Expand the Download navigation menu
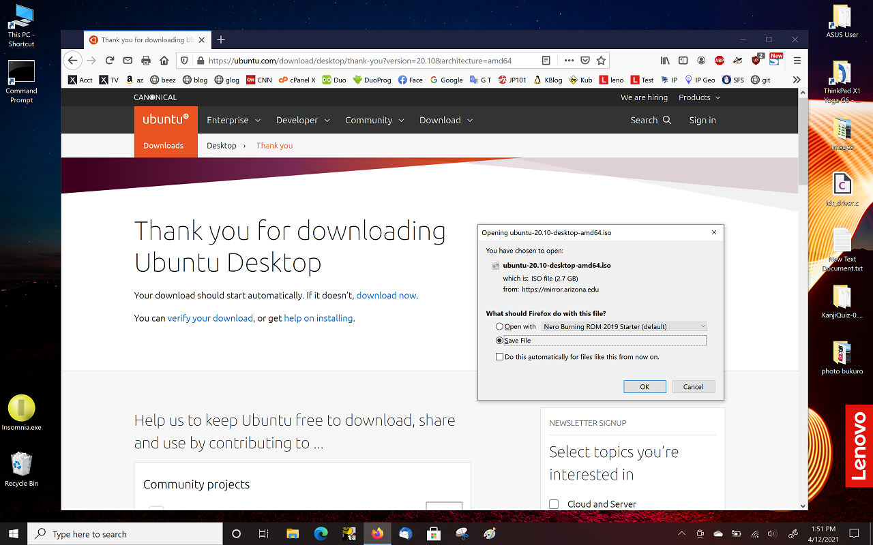Screen dimensions: 873x545 [x=446, y=120]
